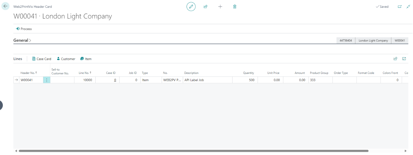Image resolution: width=413 pixels, height=155 pixels.
Task: Click the Lines section heading
Action: (18, 59)
